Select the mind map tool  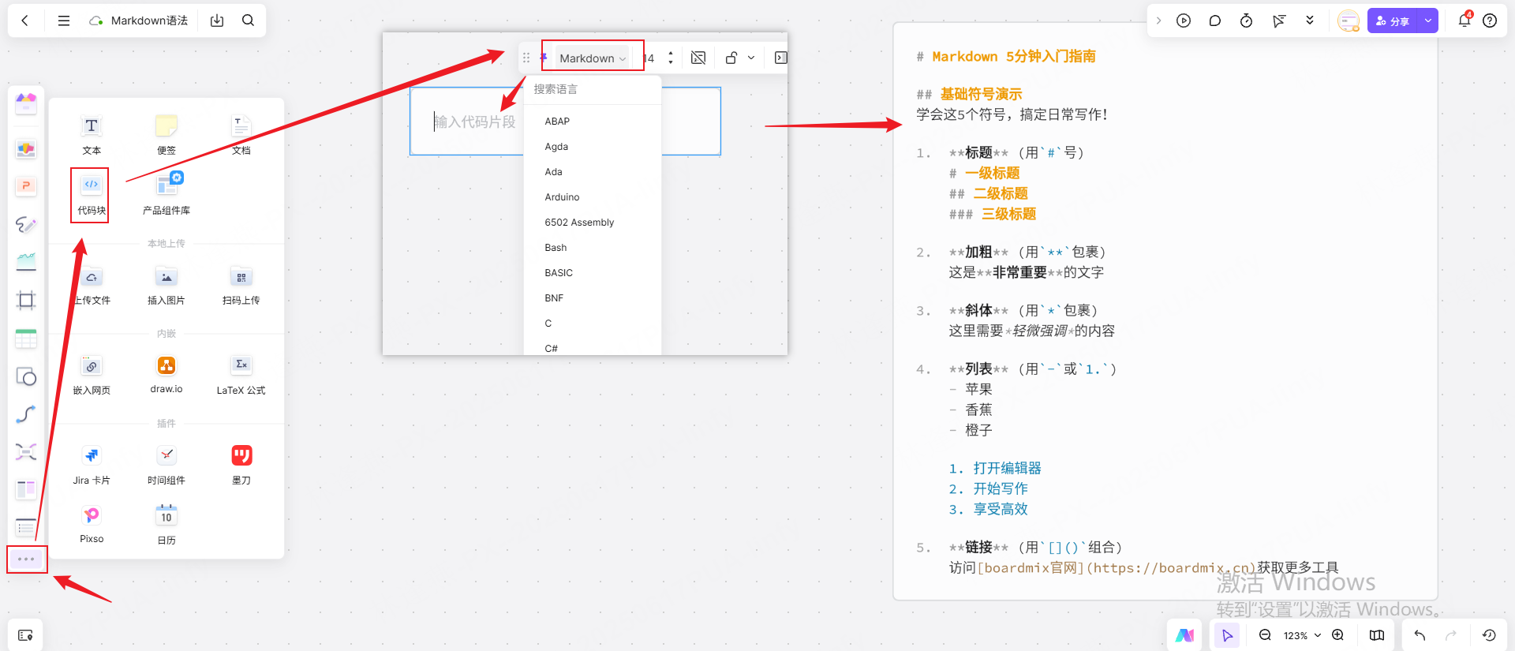click(26, 452)
